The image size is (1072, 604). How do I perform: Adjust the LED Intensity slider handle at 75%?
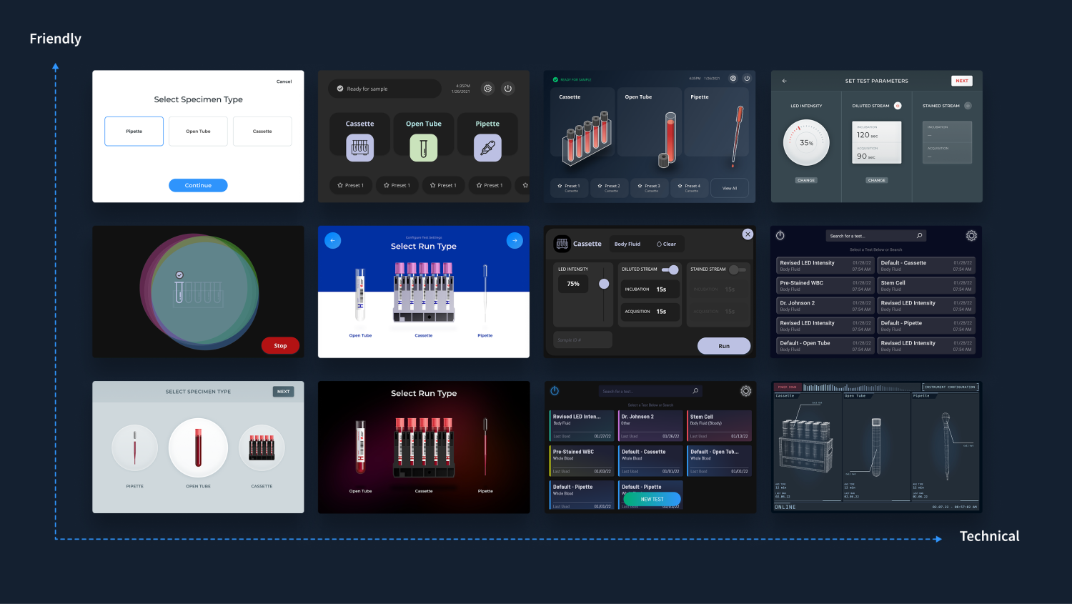[604, 284]
